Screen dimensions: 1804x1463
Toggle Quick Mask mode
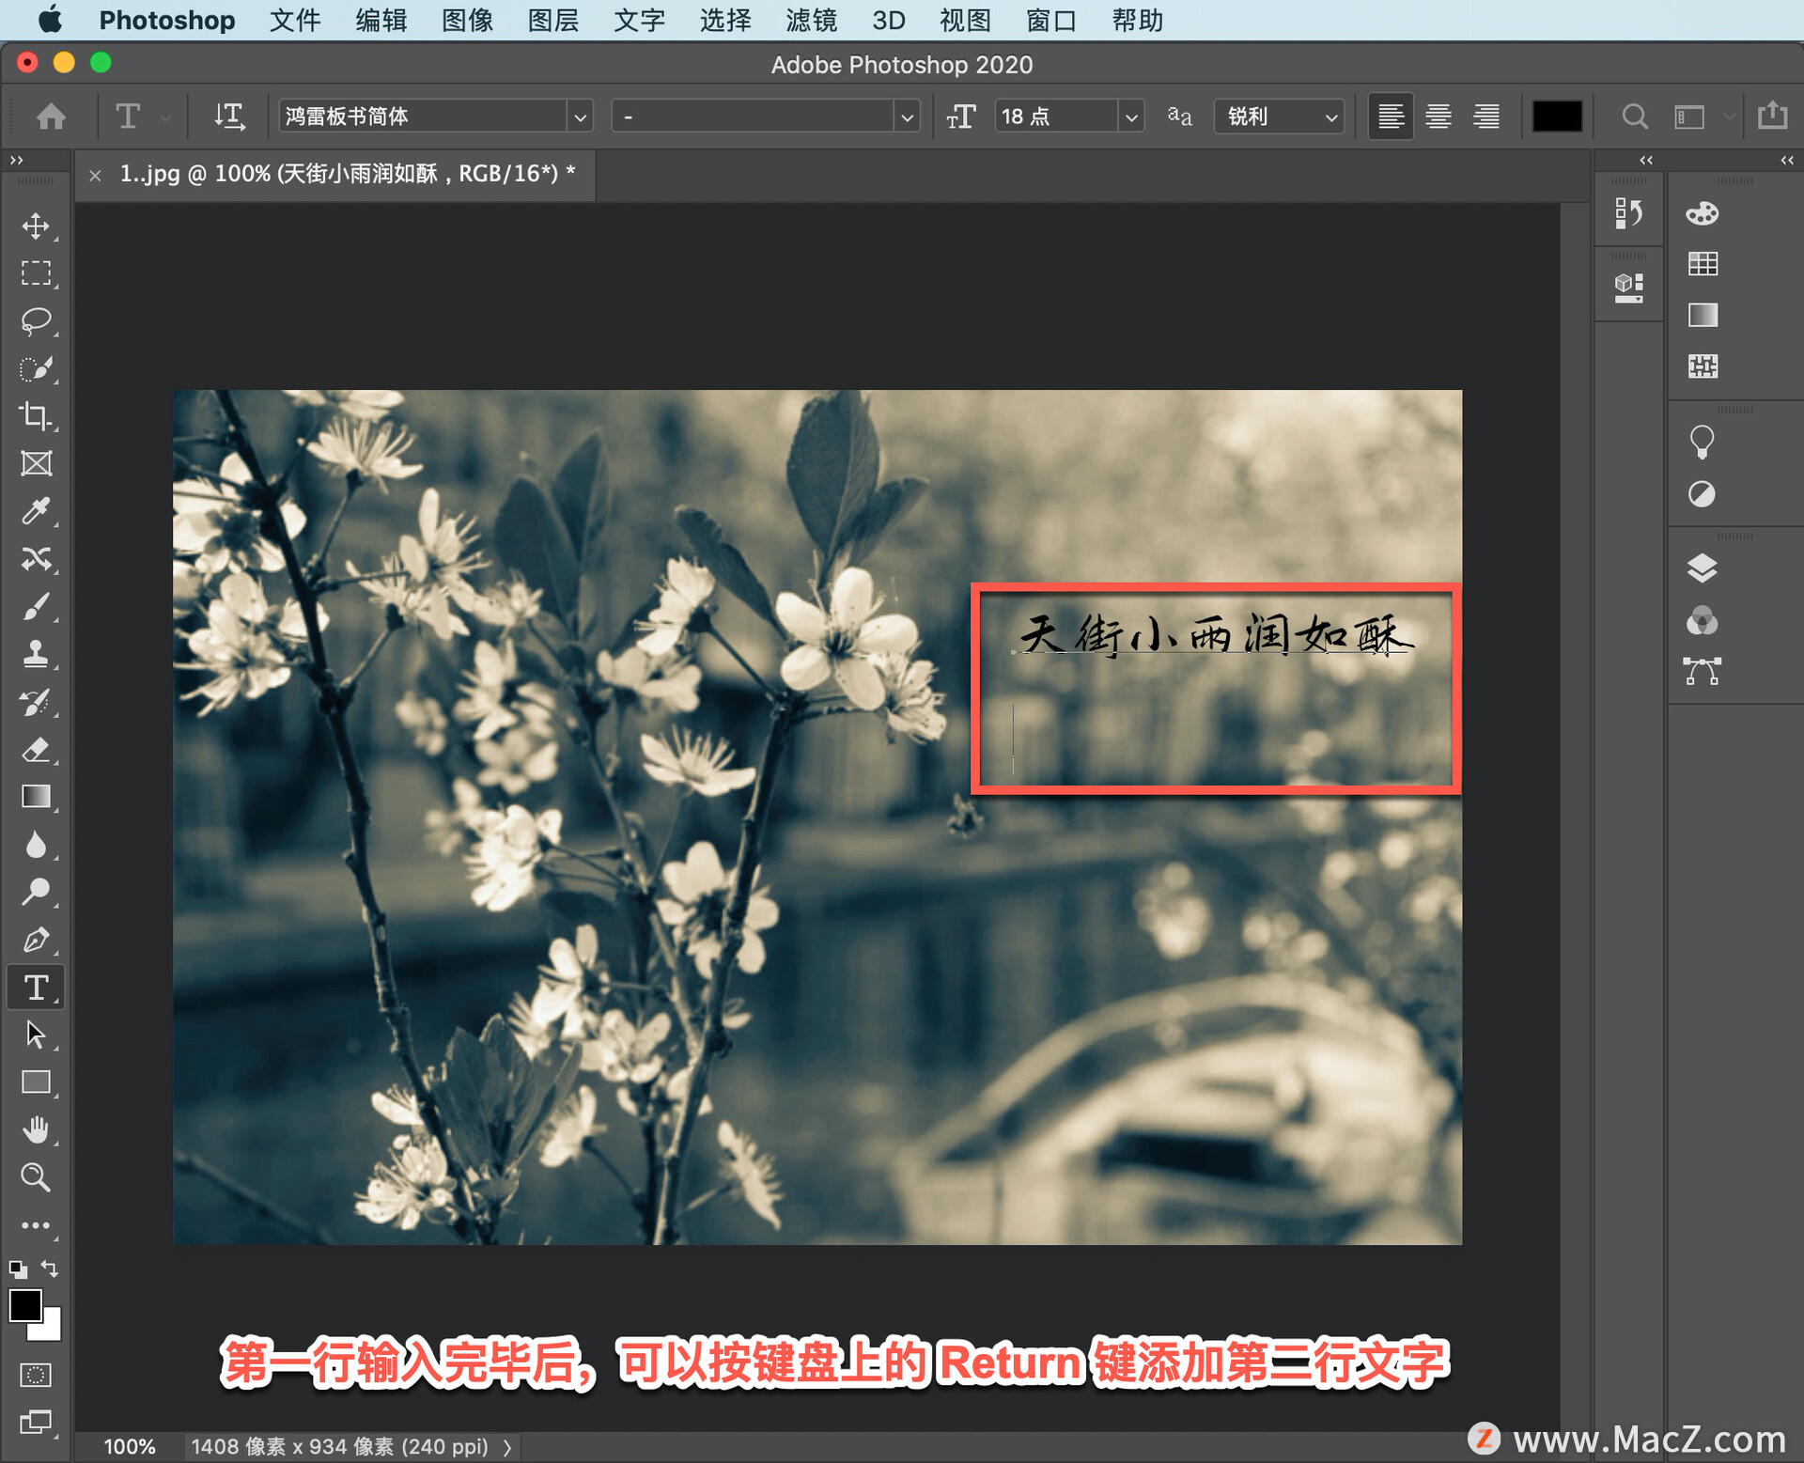[36, 1375]
